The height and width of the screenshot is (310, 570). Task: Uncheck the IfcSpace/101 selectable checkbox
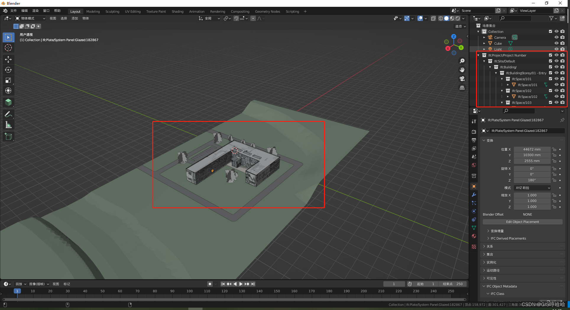[550, 79]
